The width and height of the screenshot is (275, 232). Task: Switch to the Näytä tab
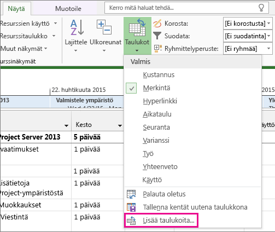pyautogui.click(x=16, y=9)
